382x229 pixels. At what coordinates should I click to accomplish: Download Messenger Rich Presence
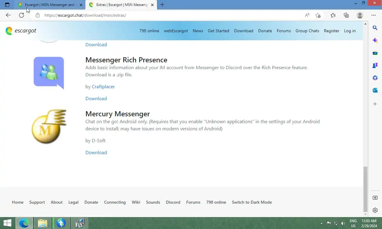pyautogui.click(x=96, y=98)
